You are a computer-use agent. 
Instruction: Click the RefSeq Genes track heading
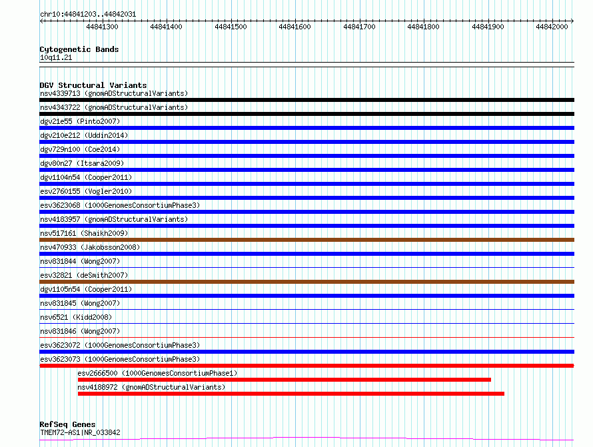(x=67, y=425)
